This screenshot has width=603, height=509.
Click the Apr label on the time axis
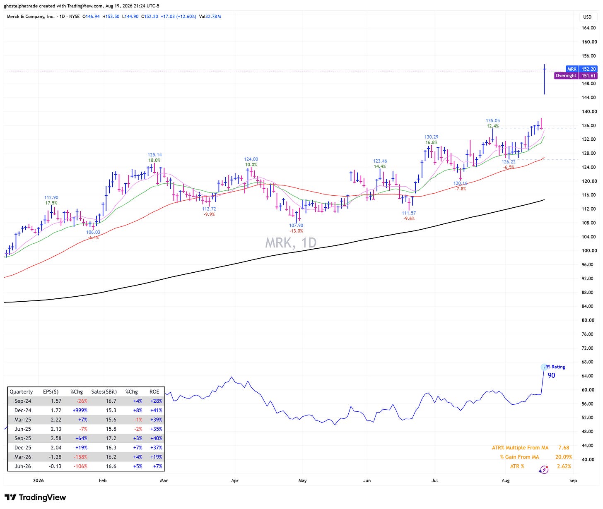pyautogui.click(x=235, y=481)
